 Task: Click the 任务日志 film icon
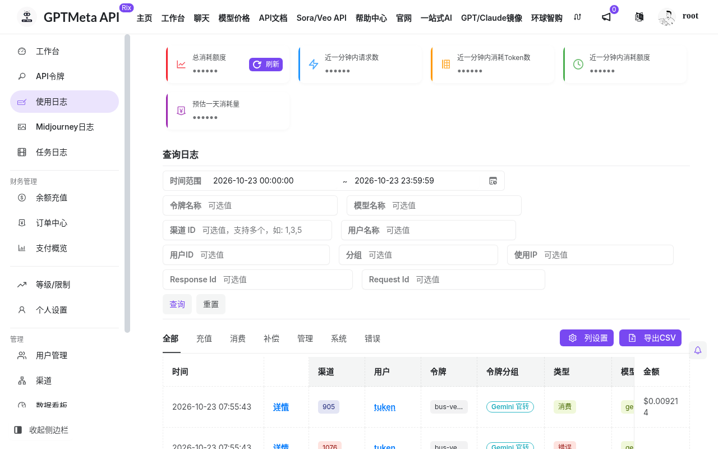point(22,152)
